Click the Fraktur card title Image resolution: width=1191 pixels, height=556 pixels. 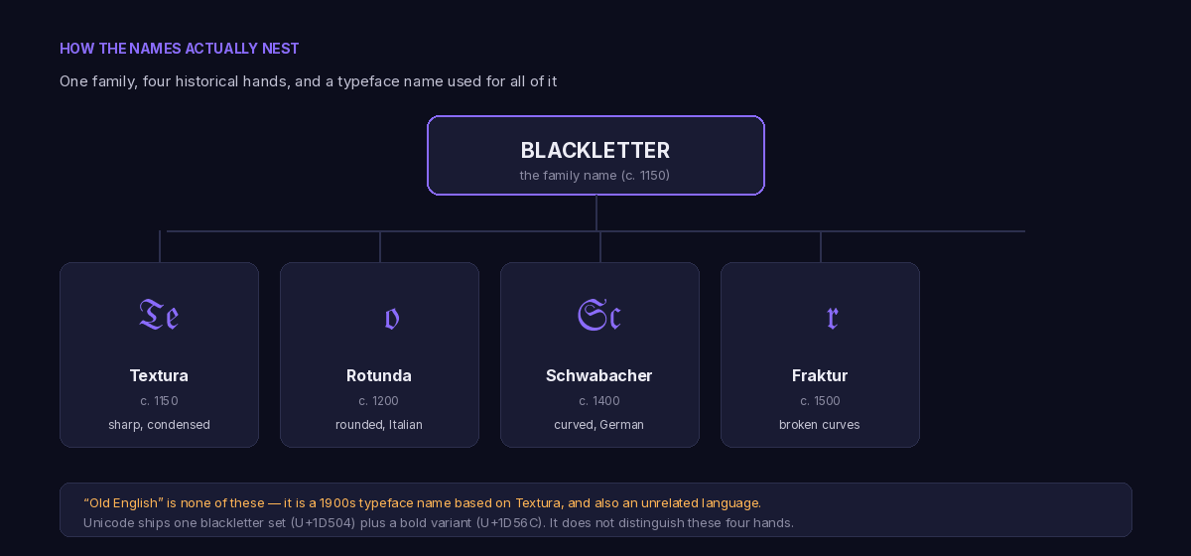coord(820,375)
